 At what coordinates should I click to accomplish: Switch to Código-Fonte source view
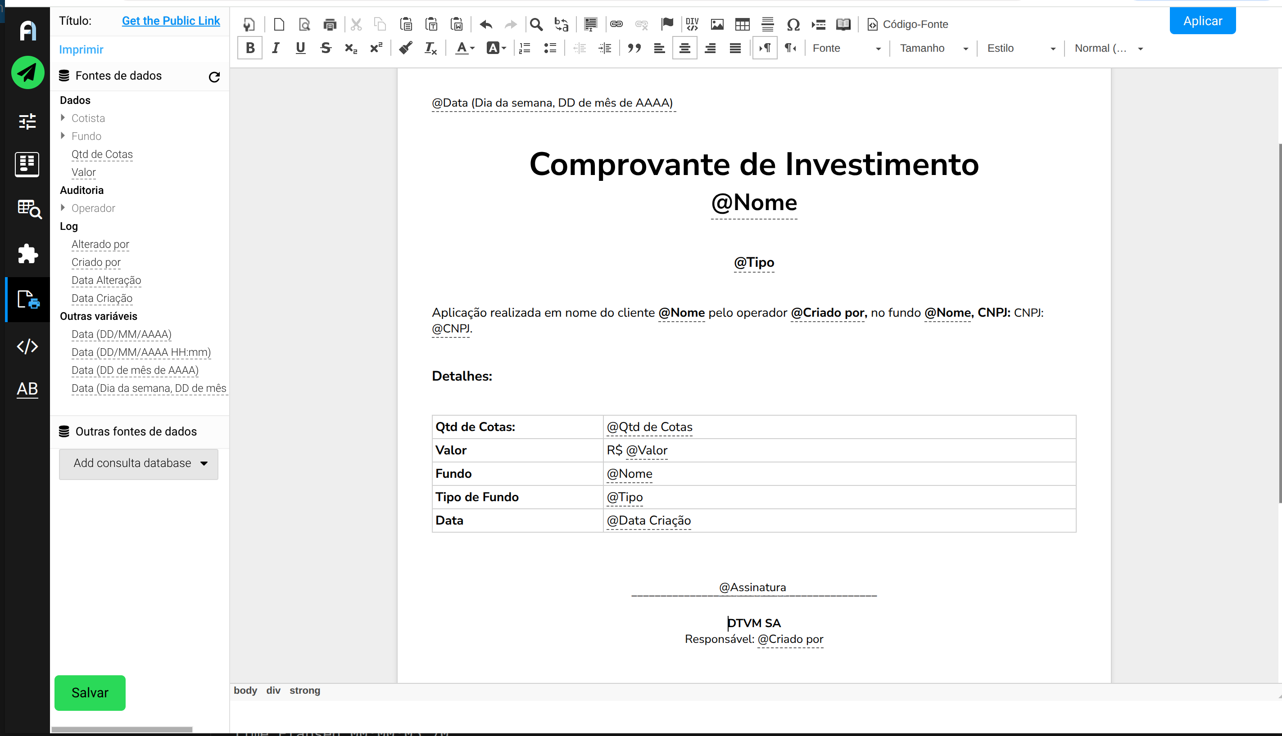[x=908, y=24]
